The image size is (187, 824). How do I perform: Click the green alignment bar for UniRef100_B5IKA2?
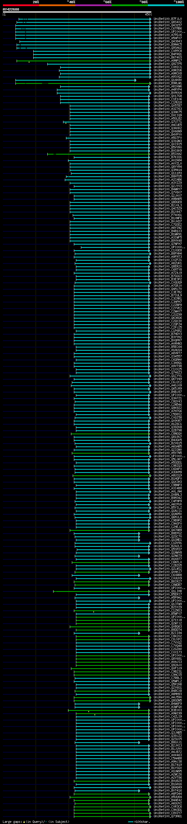pos(99,154)
